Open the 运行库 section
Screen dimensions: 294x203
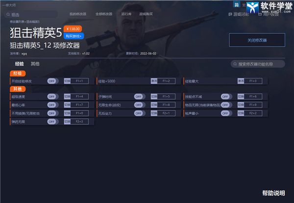point(126,14)
